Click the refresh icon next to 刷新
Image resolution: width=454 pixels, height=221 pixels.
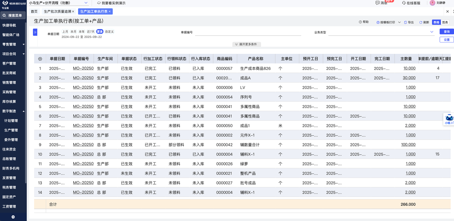(x=421, y=22)
